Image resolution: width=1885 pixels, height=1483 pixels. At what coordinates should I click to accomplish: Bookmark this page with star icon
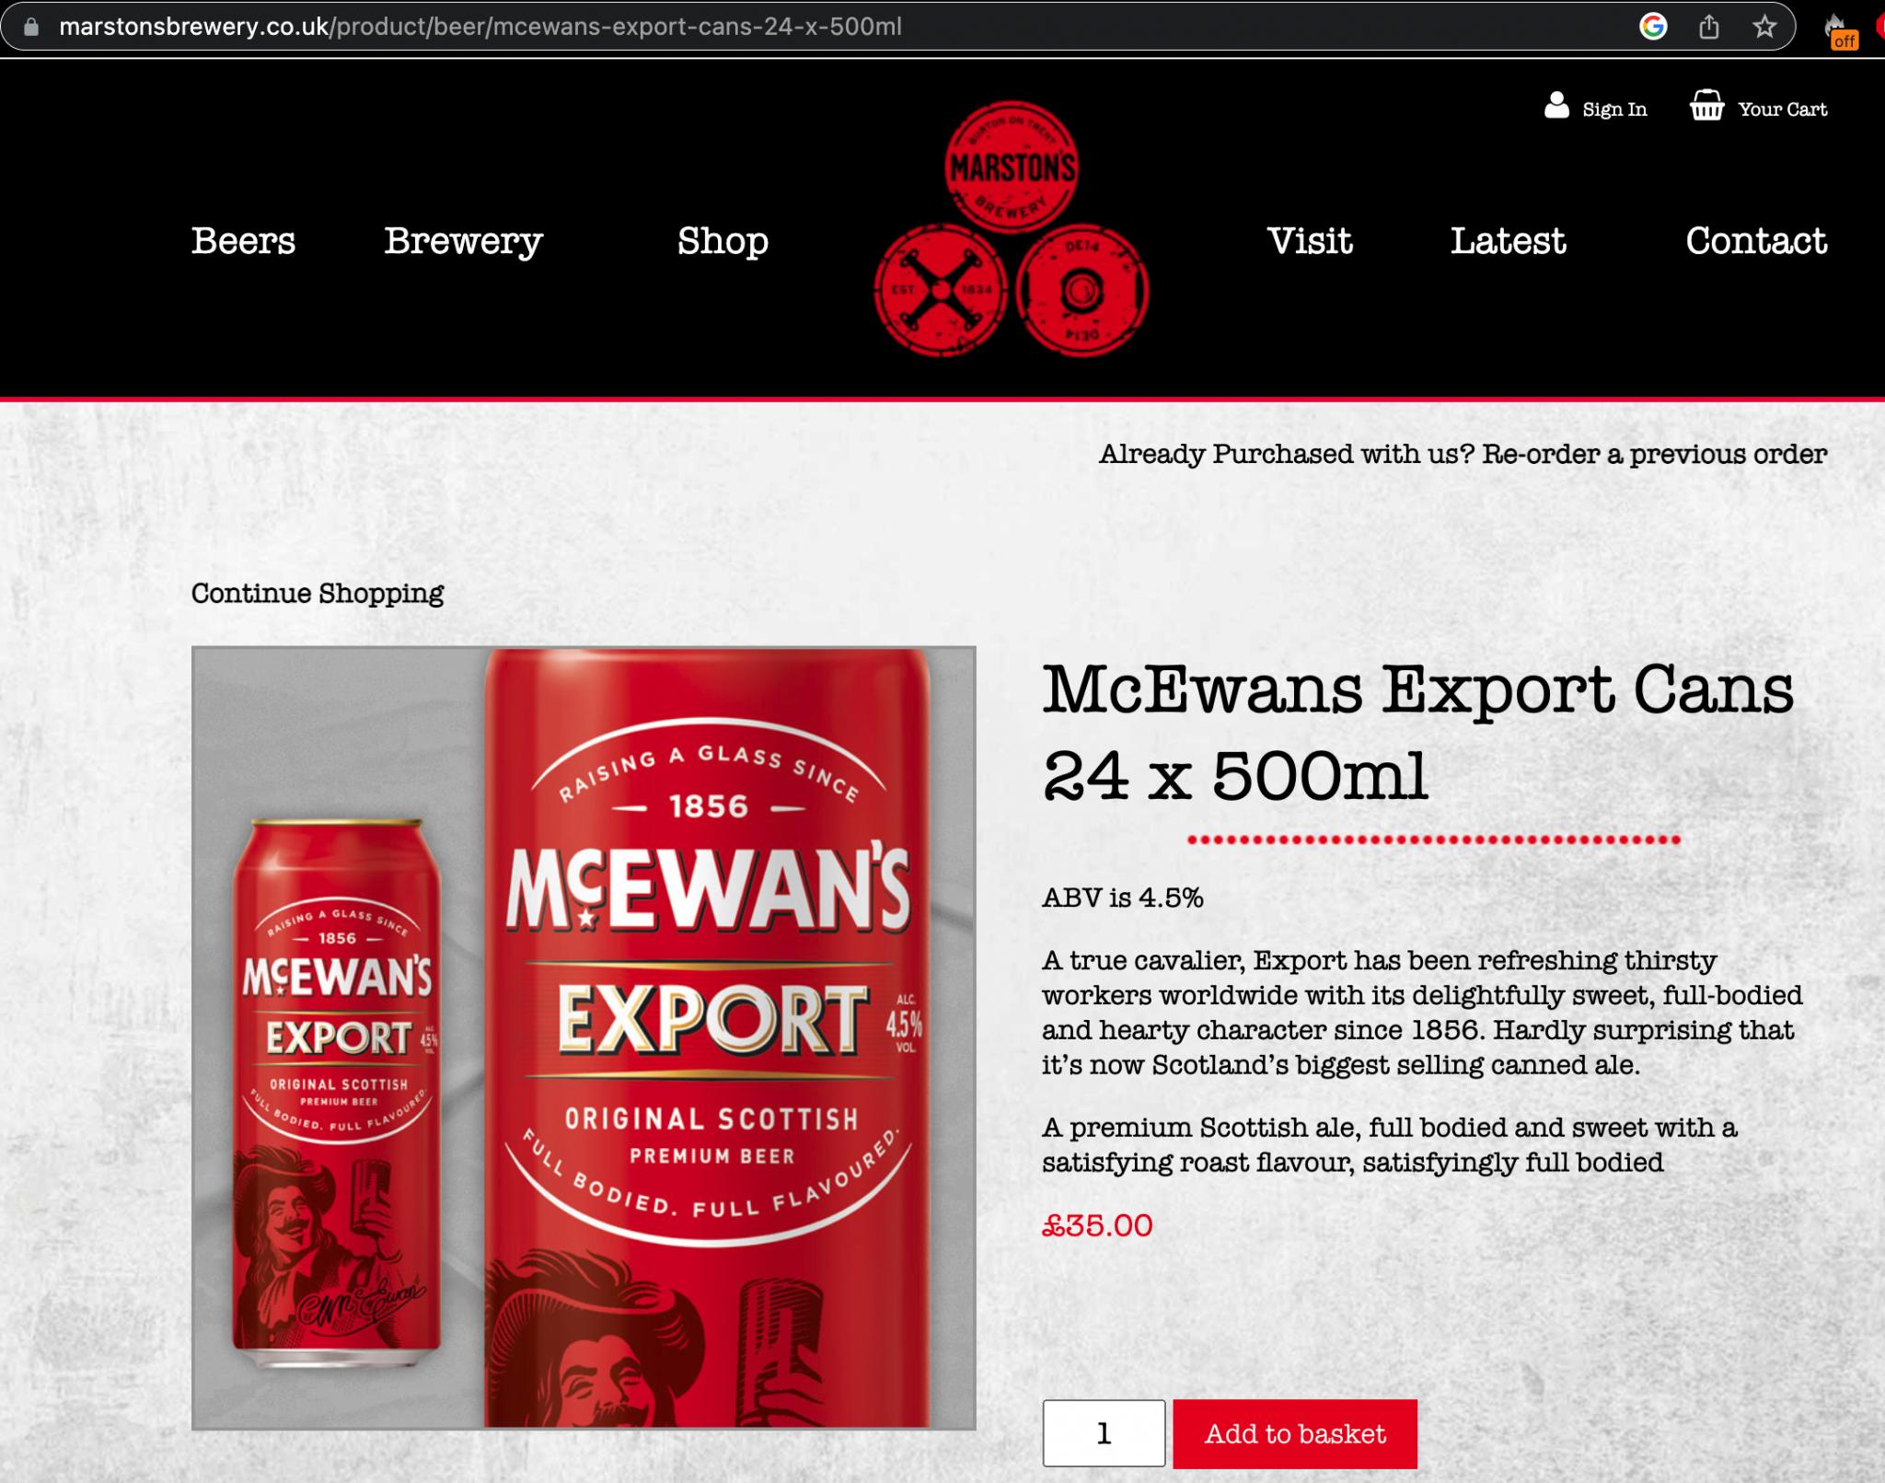click(x=1764, y=27)
